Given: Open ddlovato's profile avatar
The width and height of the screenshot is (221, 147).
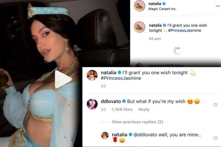Looking at the screenshot, I should (x=92, y=104).
